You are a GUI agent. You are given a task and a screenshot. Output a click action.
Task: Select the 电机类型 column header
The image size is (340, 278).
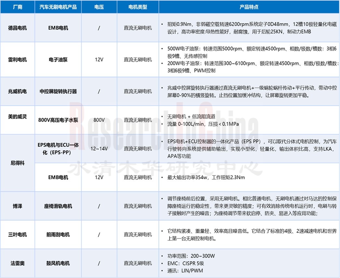pyautogui.click(x=138, y=6)
